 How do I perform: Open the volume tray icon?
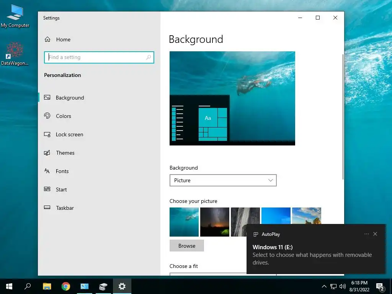tap(343, 286)
